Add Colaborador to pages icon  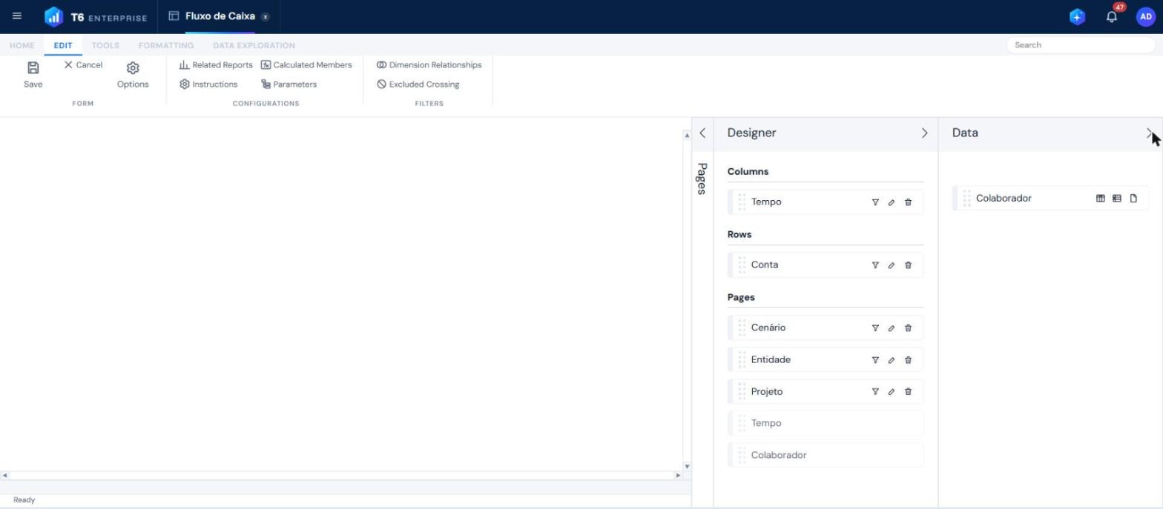point(1133,199)
